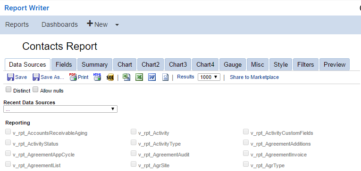Image resolution: width=361 pixels, height=171 pixels.
Task: Go to the Chart2 tab
Action: click(x=151, y=64)
